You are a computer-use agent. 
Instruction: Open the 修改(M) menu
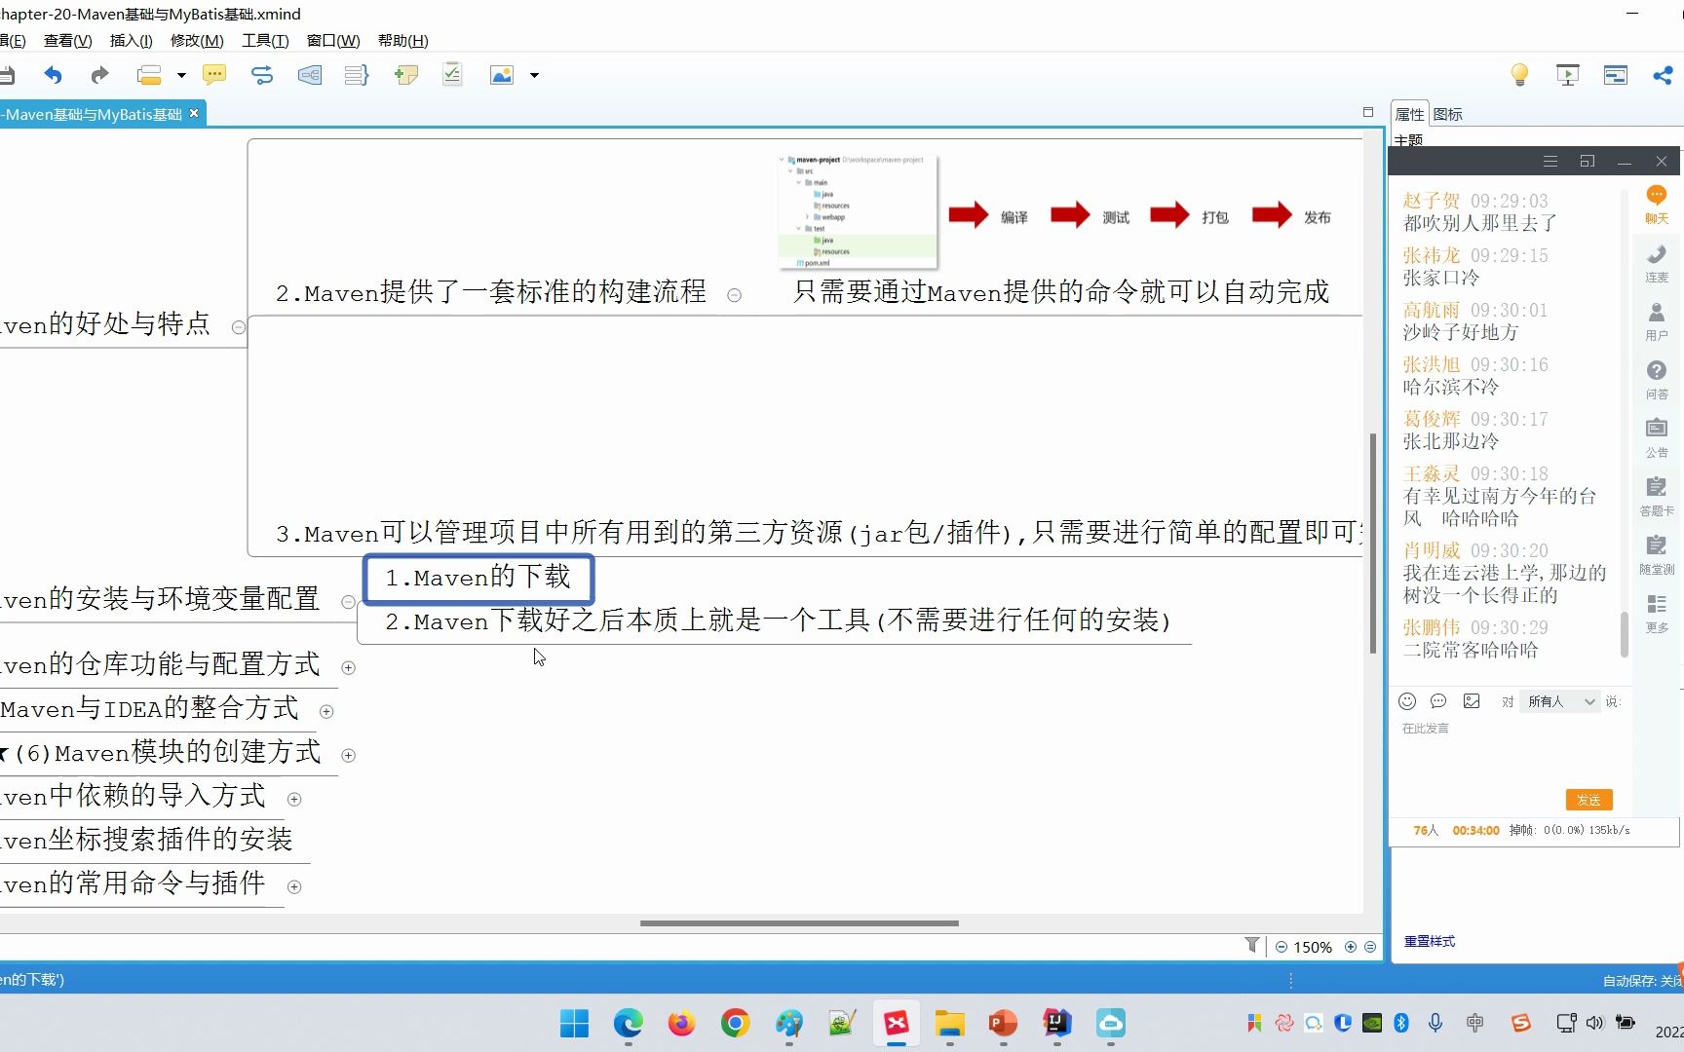click(x=197, y=40)
